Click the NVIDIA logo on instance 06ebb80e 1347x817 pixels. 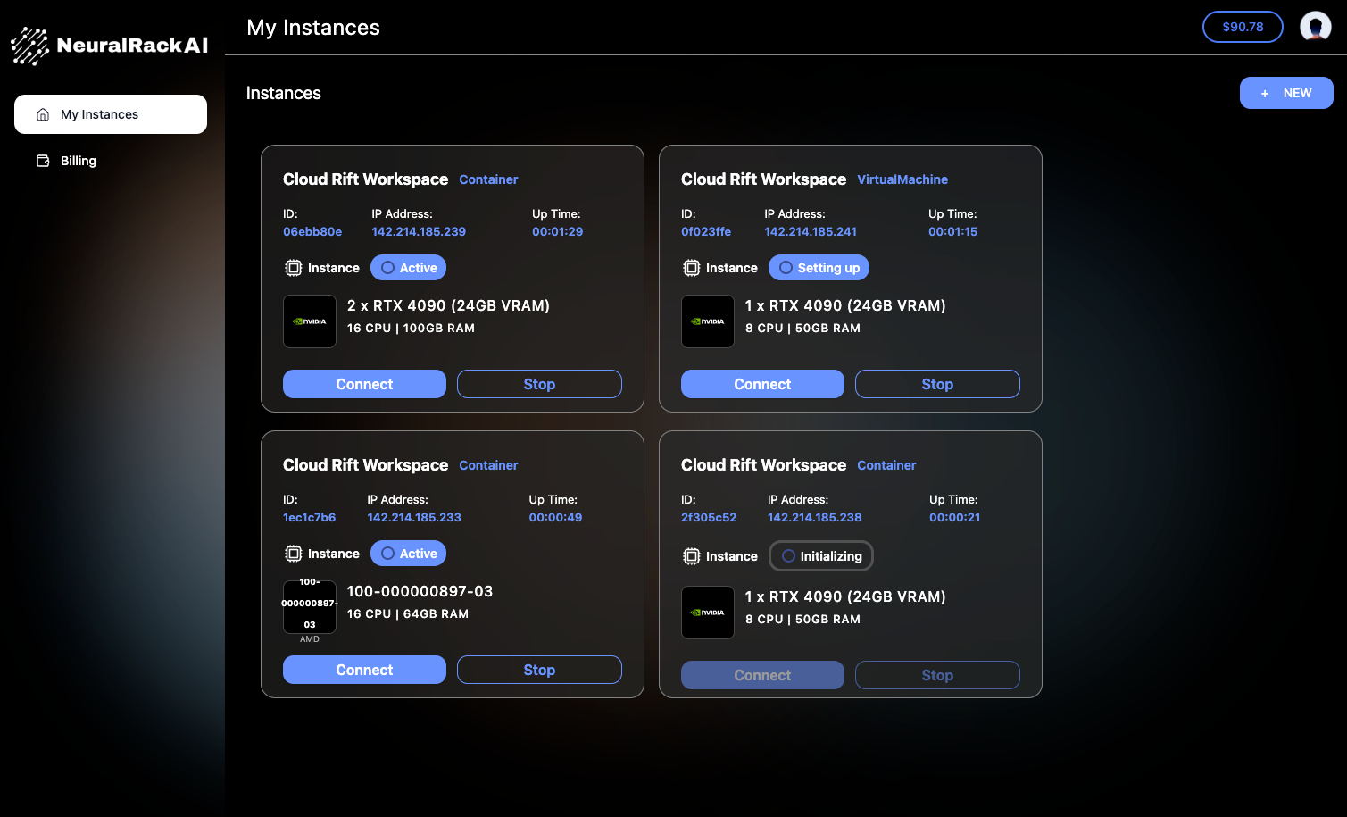(309, 321)
